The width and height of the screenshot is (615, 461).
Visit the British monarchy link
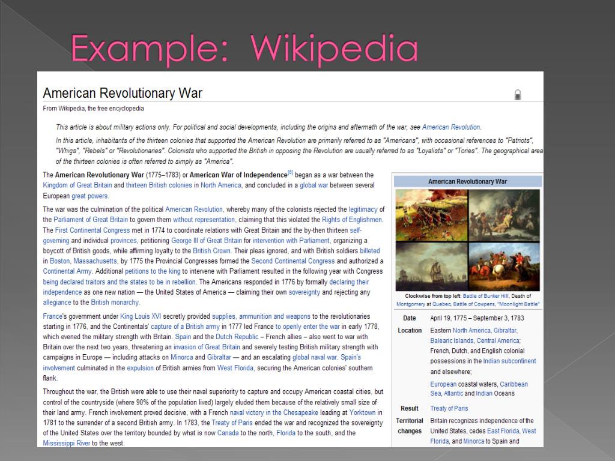click(x=115, y=303)
